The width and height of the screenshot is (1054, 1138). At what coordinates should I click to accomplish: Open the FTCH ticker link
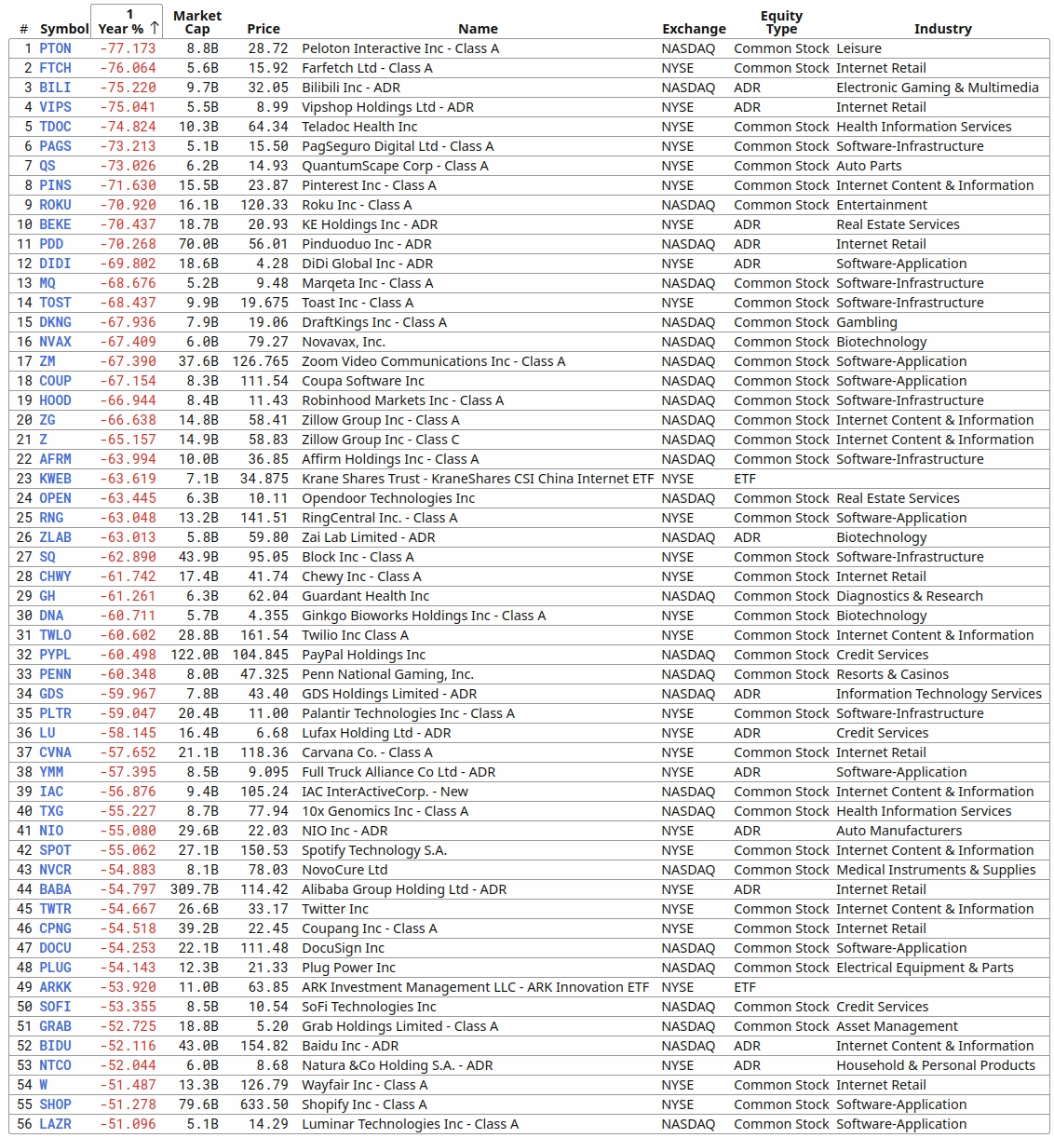click(x=55, y=68)
